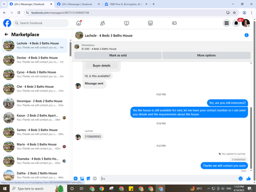Click the message thread scrollbar
Screen dimensions: 256x192
tap(251, 138)
